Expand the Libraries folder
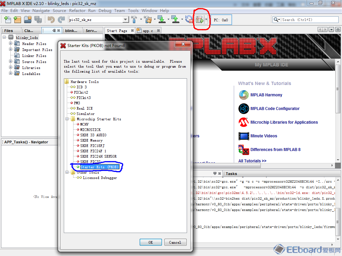Screen dimensions: 342x256 [x=10, y=67]
